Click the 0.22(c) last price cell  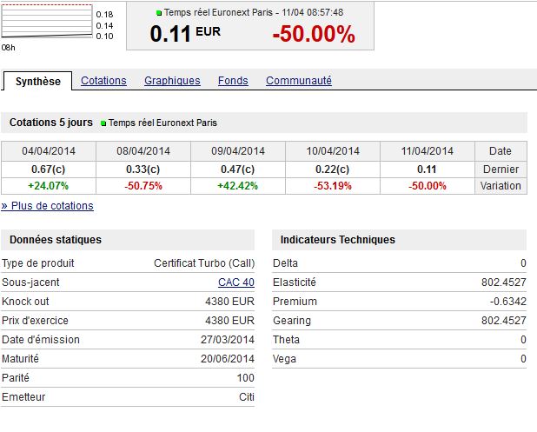point(333,169)
